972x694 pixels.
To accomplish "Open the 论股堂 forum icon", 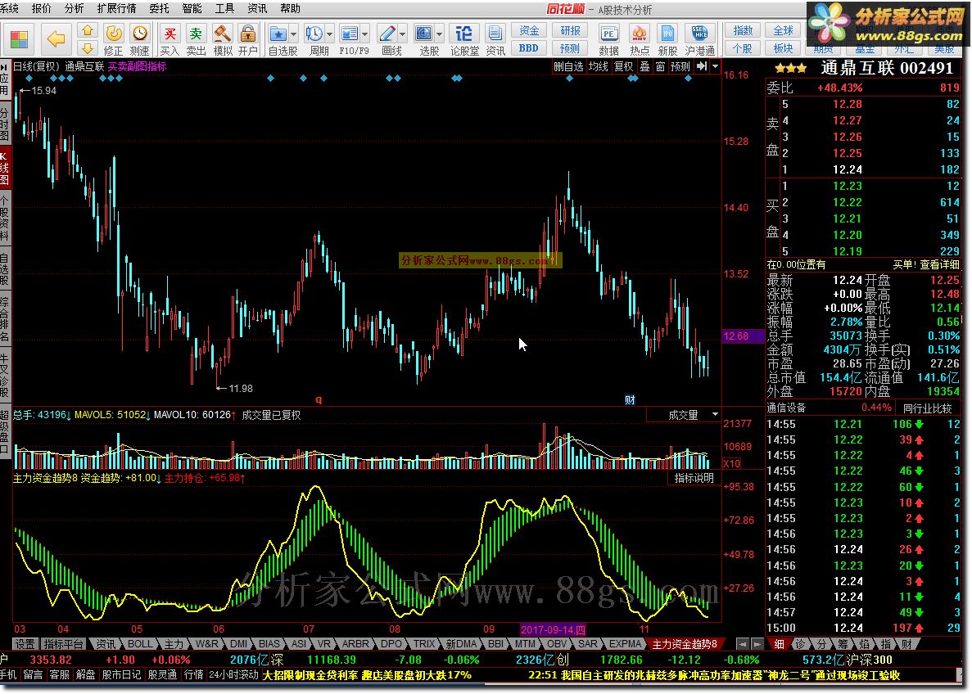I will [x=464, y=39].
